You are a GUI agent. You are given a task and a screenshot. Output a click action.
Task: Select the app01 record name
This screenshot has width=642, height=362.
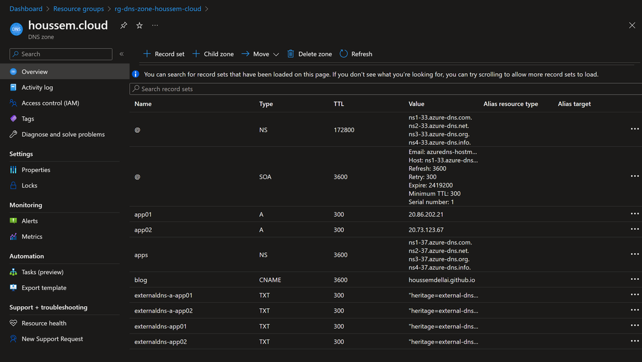(143, 214)
